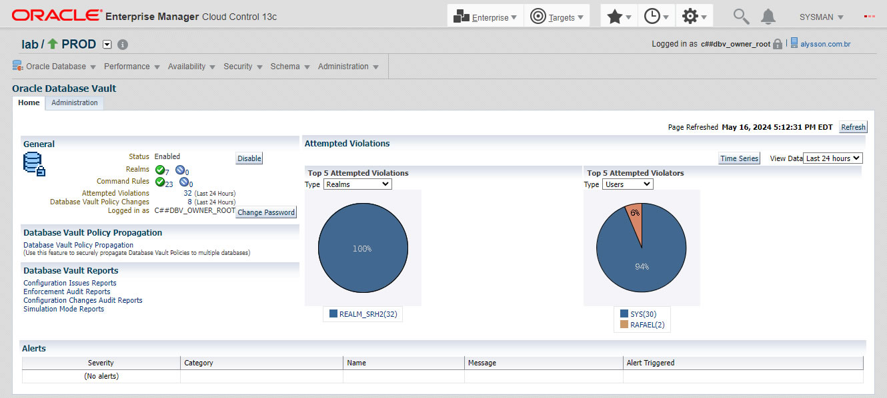Viewport: 887px width, 398px height.
Task: Click the RAFAEL(2) legend label
Action: [x=648, y=325]
